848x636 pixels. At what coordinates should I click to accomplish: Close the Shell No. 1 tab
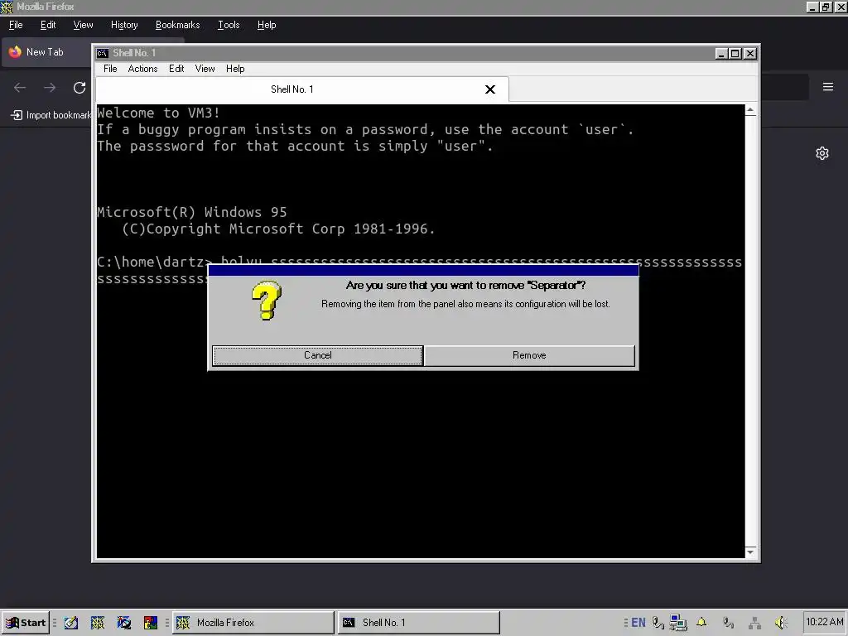click(x=490, y=89)
